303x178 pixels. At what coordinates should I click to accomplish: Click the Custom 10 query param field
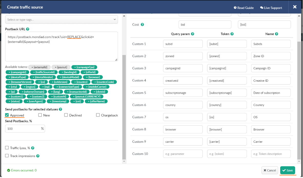coord(183,154)
